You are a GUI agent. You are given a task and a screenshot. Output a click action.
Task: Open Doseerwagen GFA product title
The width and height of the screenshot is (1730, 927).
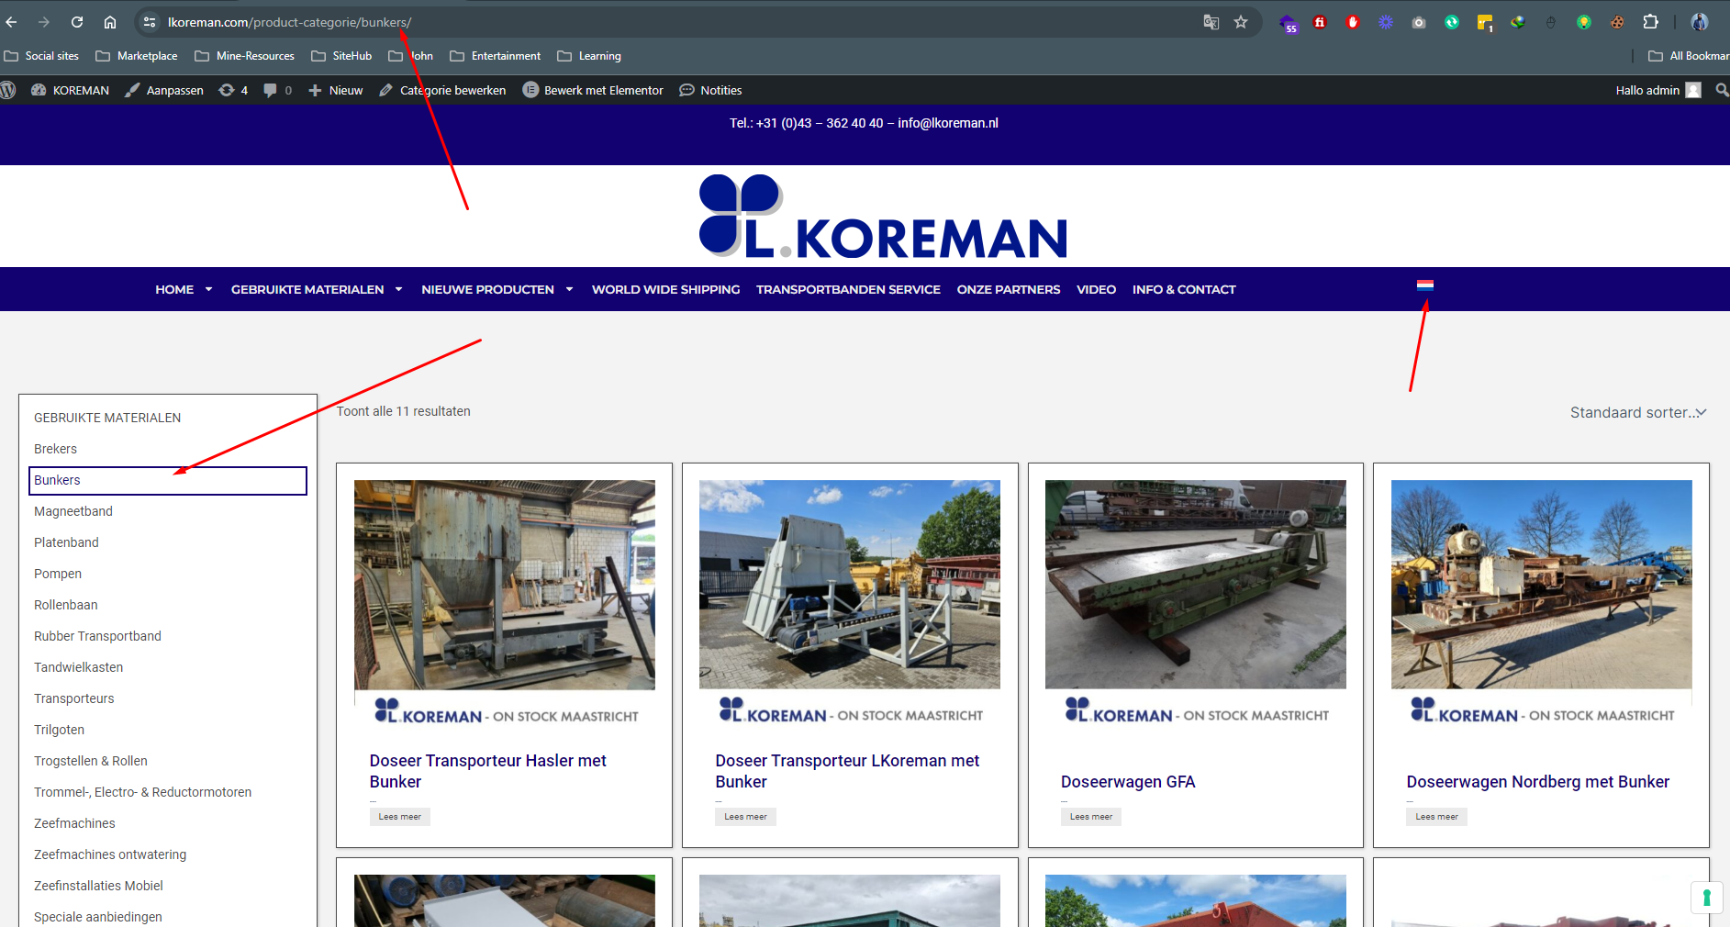coord(1128,782)
